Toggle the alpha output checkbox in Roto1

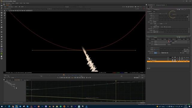click(169, 41)
